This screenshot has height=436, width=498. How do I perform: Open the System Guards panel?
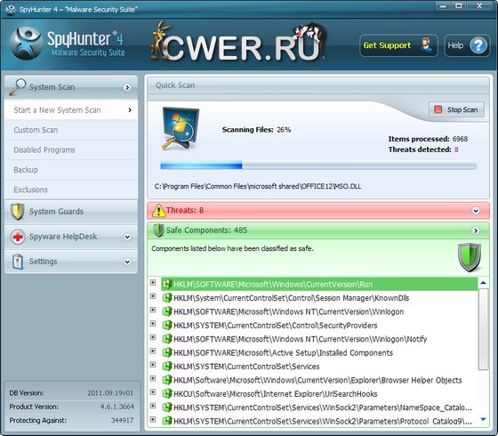pos(71,212)
